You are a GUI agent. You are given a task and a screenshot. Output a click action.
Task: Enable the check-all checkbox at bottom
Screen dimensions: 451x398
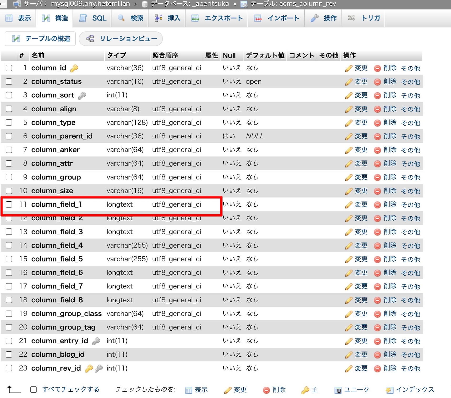tap(34, 390)
